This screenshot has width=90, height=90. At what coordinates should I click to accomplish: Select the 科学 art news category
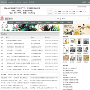pos(35,74)
